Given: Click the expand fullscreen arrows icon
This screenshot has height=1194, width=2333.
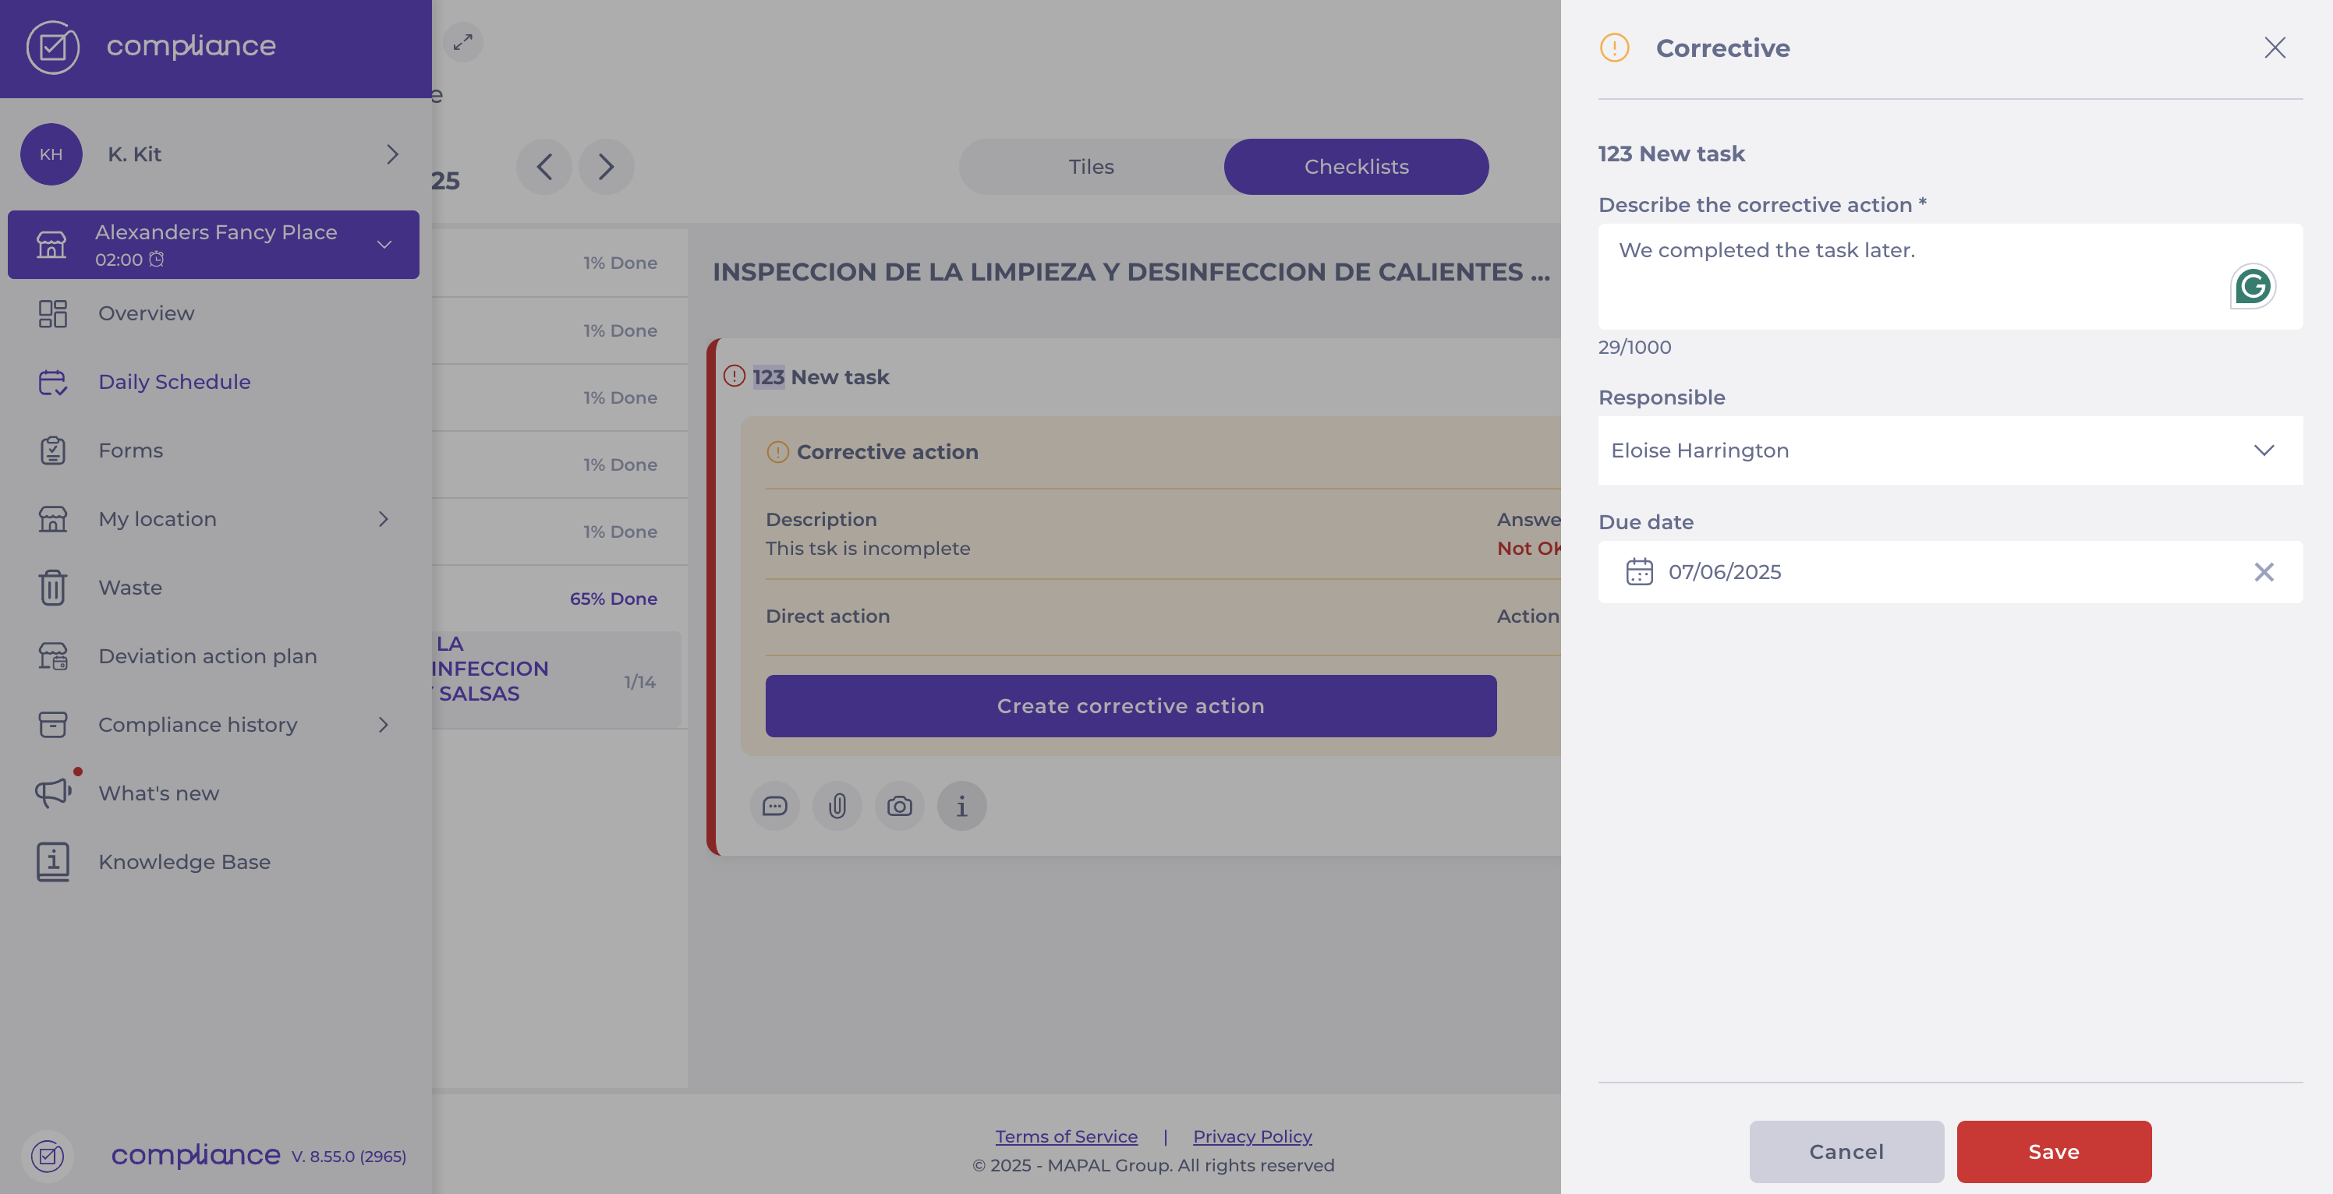Looking at the screenshot, I should point(463,43).
